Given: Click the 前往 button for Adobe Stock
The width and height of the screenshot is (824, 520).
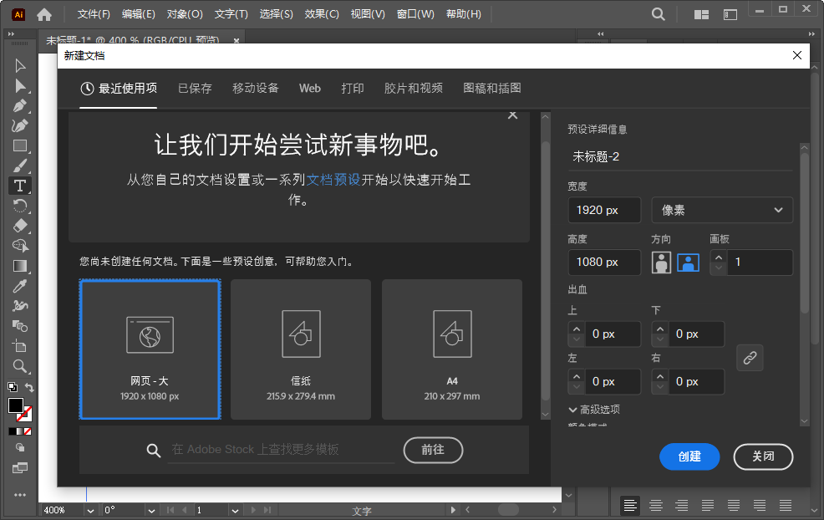Looking at the screenshot, I should point(433,450).
